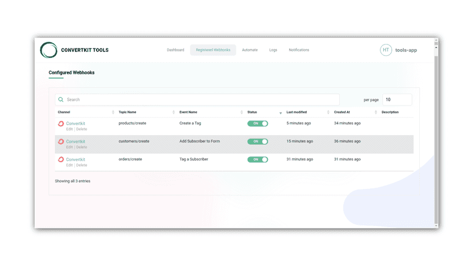Switch to the Notifications tab
473x266 pixels.
click(299, 50)
